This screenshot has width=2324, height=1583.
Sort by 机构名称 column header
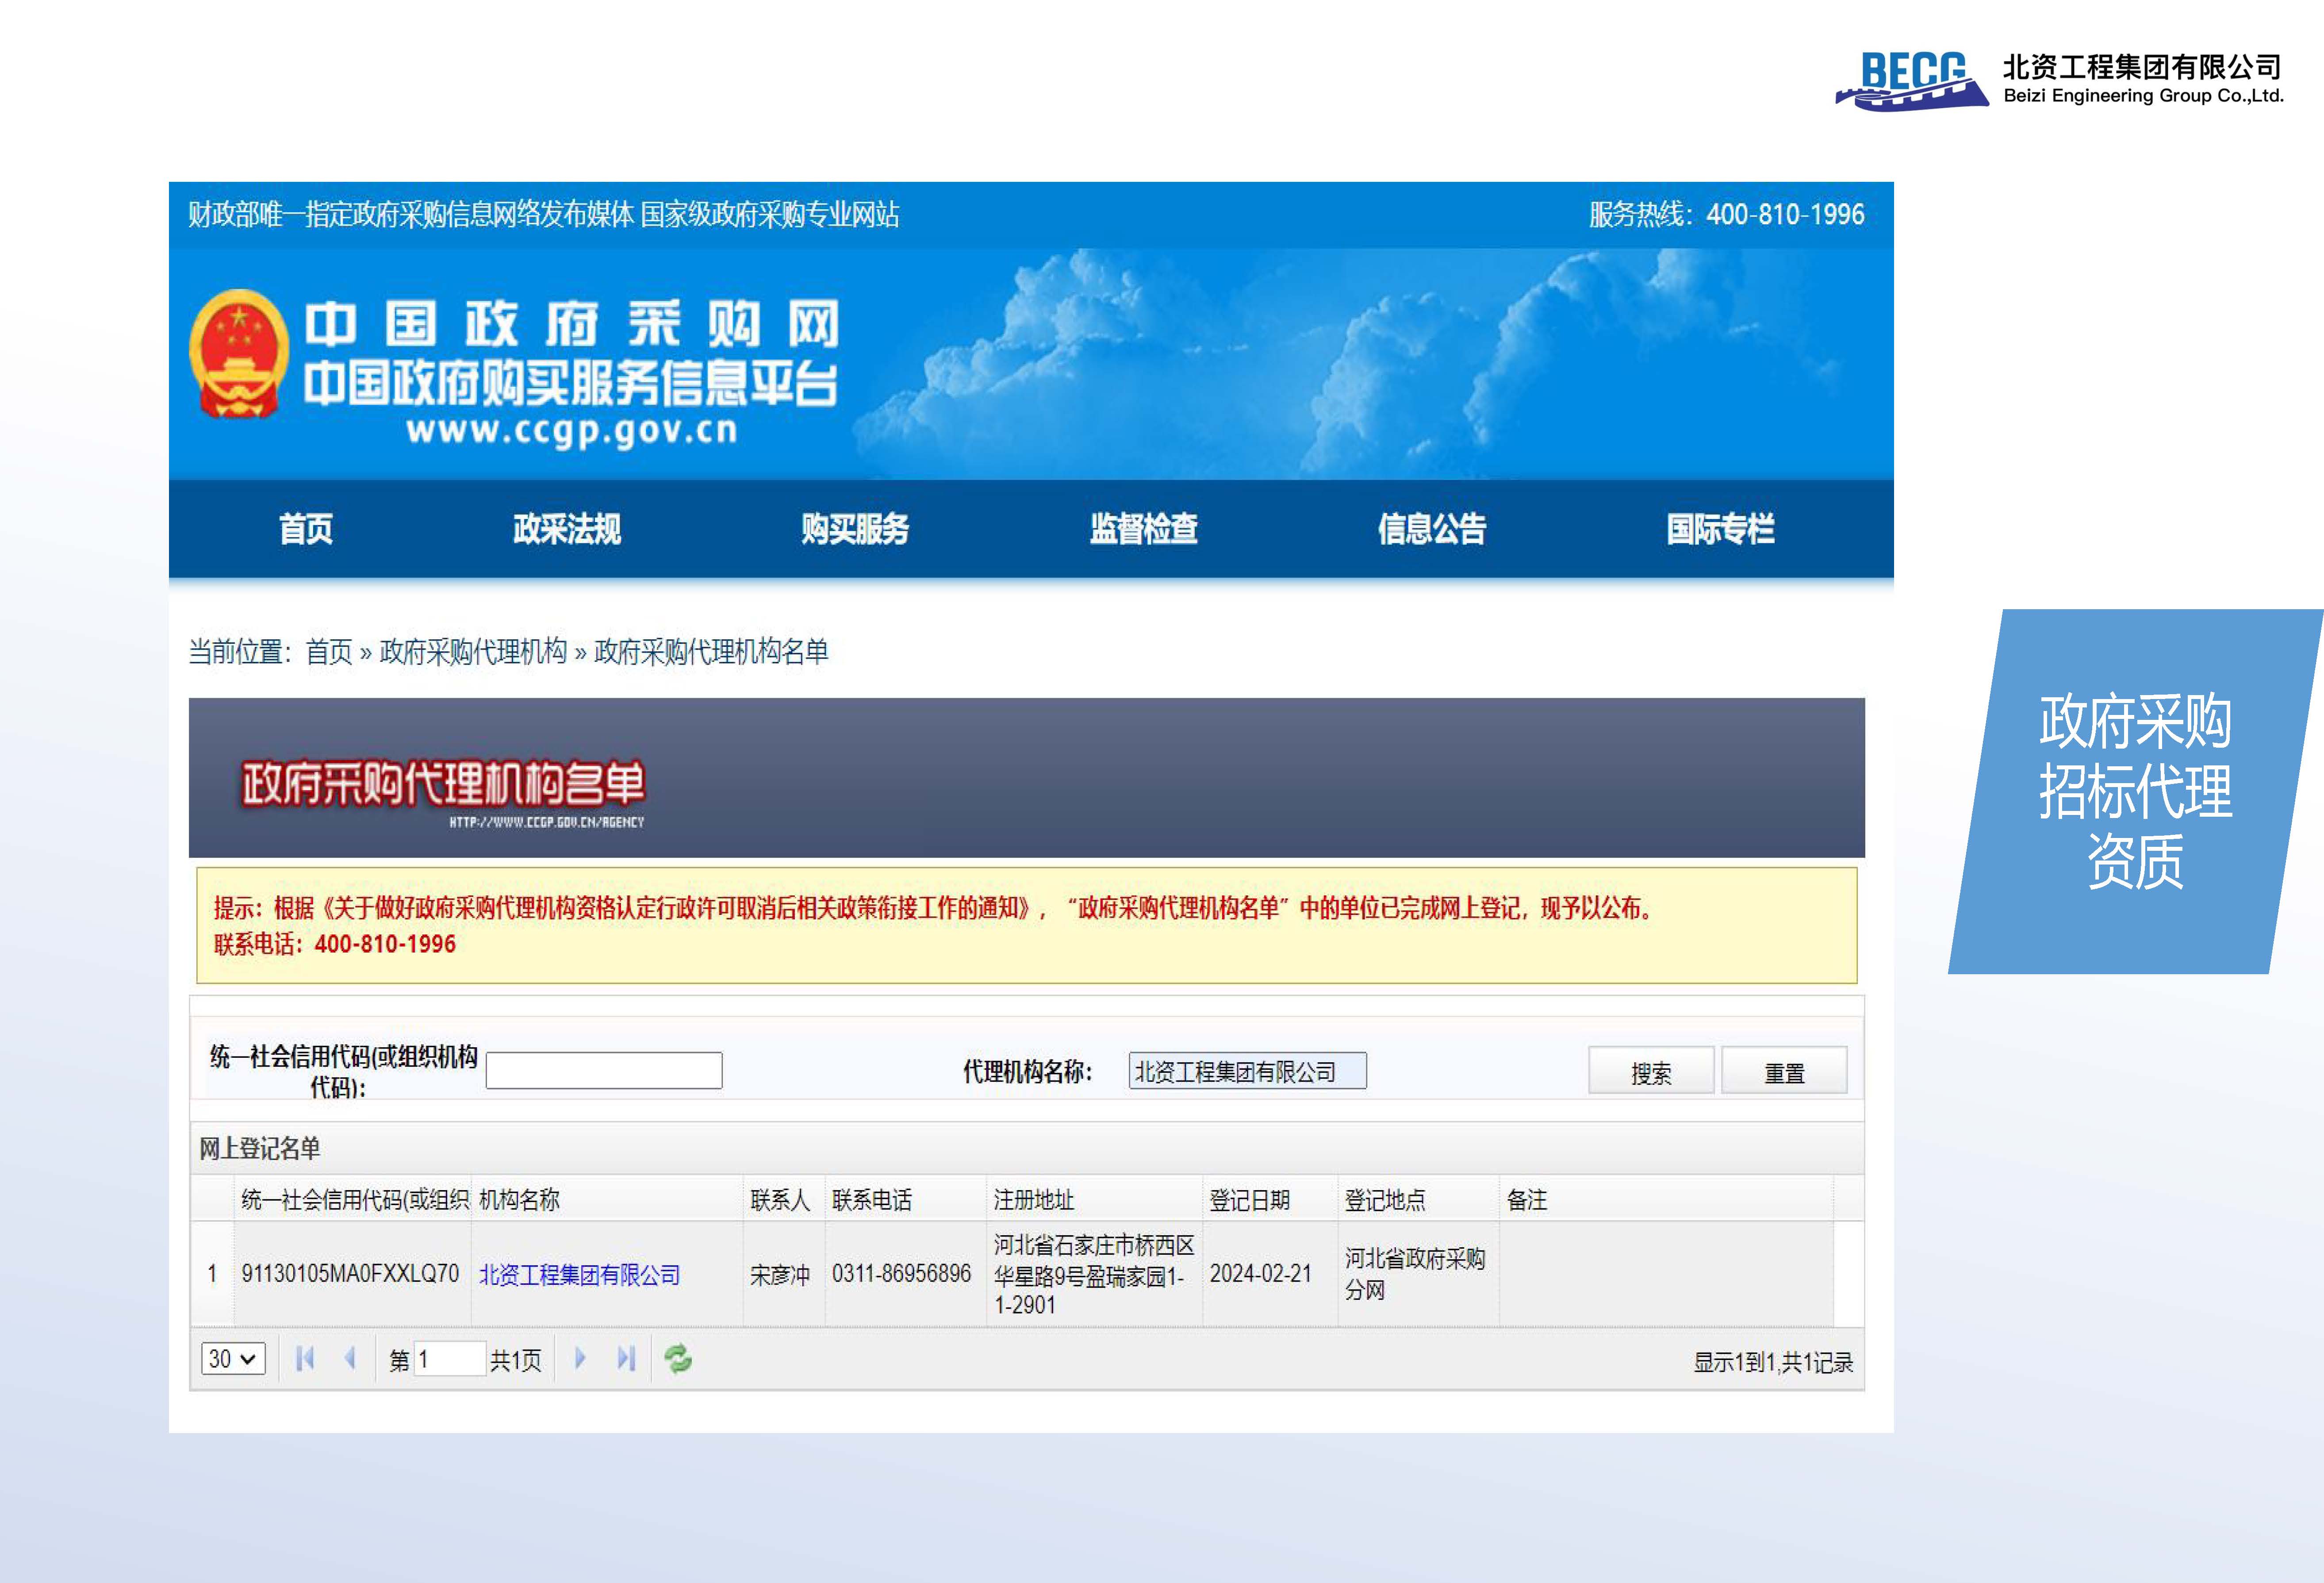point(607,1199)
